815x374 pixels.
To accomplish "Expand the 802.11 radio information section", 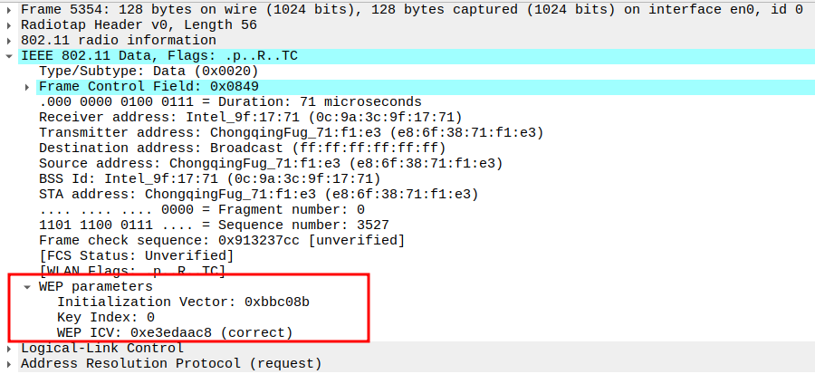I will [x=10, y=41].
